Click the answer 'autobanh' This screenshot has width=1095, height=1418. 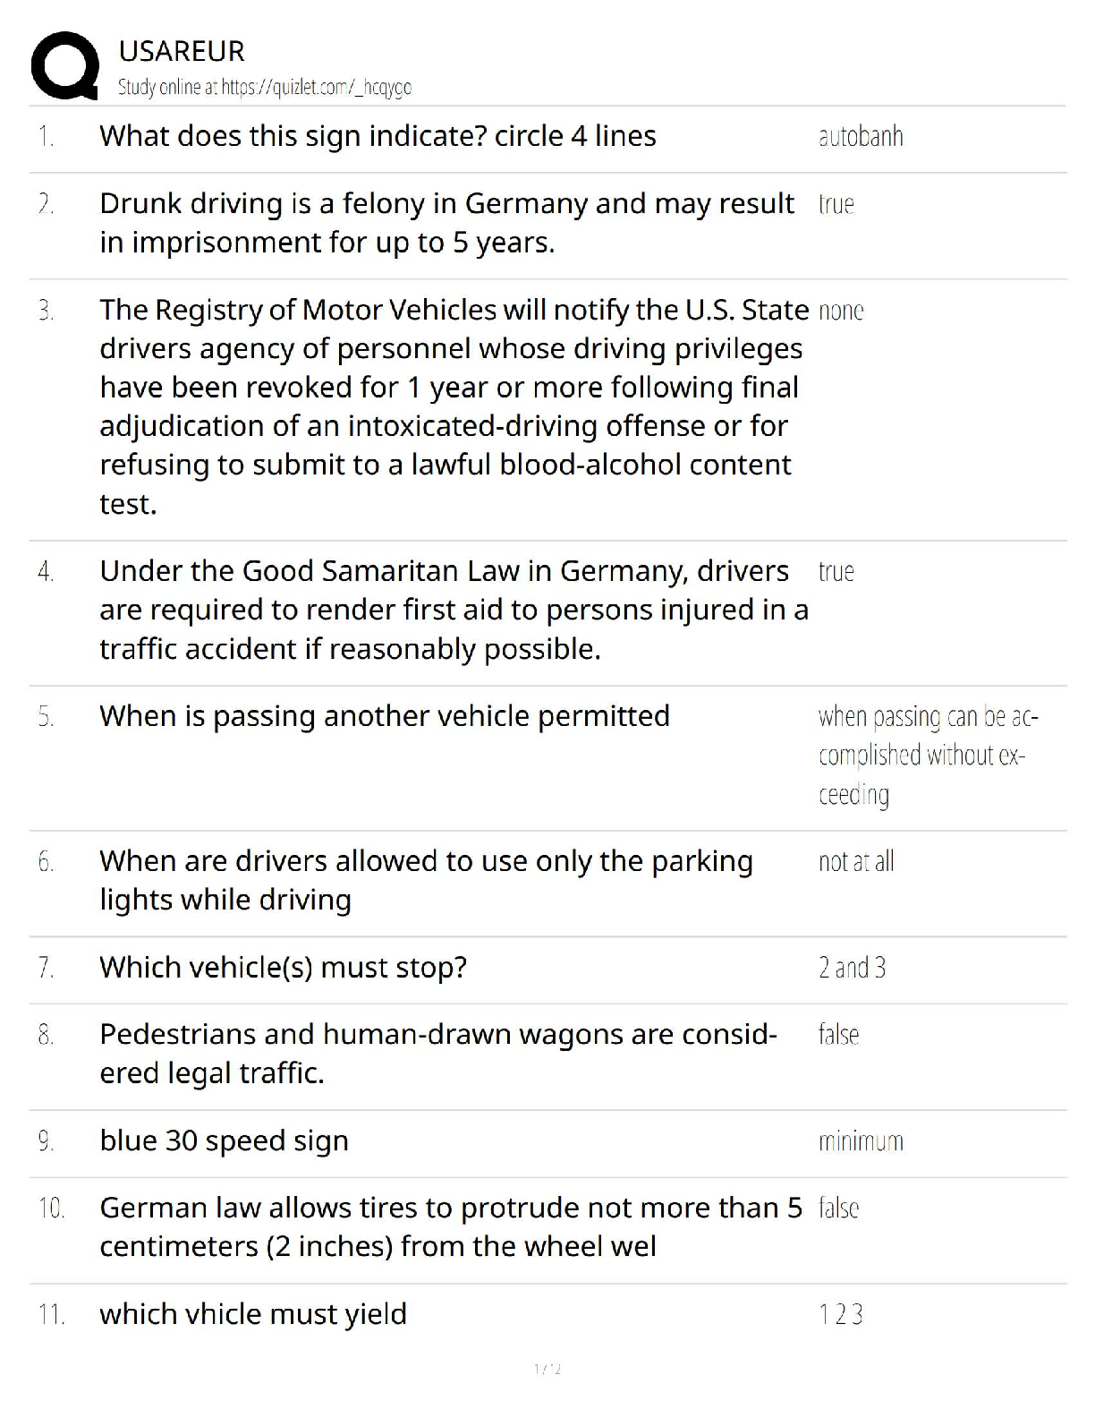pyautogui.click(x=861, y=137)
